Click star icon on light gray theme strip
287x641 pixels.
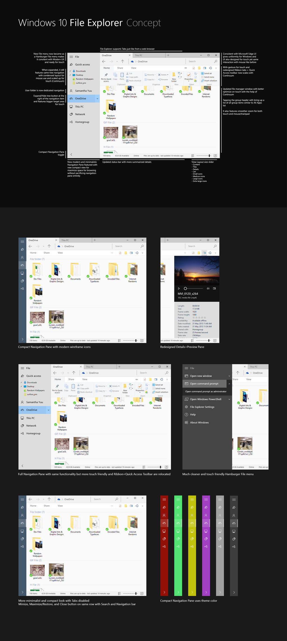[220, 507]
